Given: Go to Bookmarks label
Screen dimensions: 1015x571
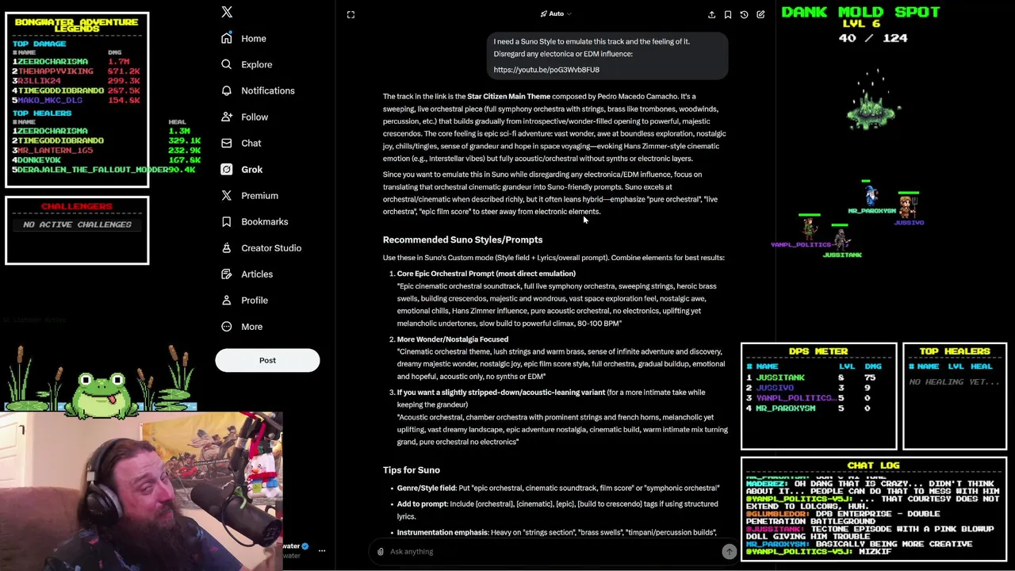Looking at the screenshot, I should [265, 221].
